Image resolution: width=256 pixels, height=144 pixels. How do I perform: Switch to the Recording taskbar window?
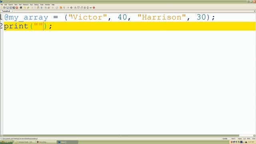click(46, 142)
